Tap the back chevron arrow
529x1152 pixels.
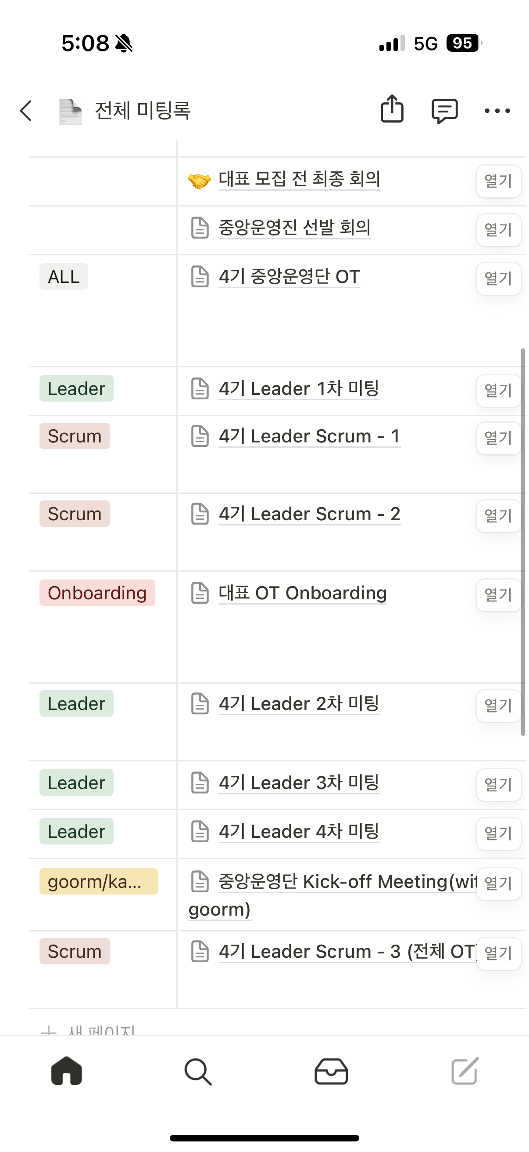(x=26, y=110)
